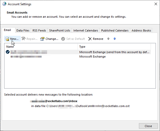Click the blurred name of second account
The width and height of the screenshot is (160, 131).
[x=26, y=57]
